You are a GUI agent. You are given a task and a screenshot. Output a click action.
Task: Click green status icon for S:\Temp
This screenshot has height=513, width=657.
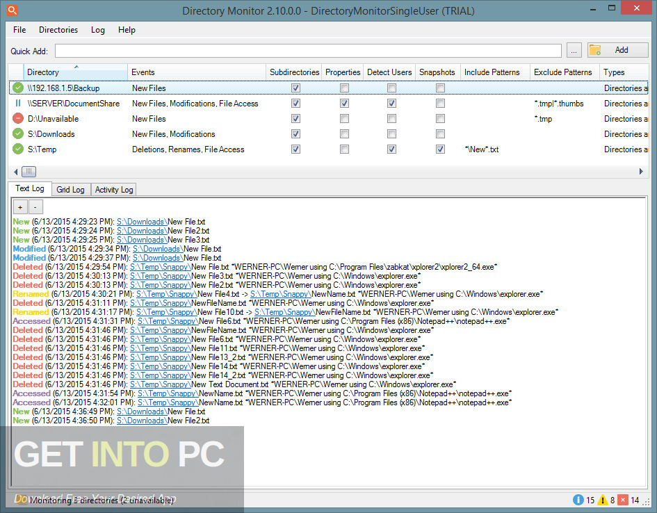tap(18, 149)
